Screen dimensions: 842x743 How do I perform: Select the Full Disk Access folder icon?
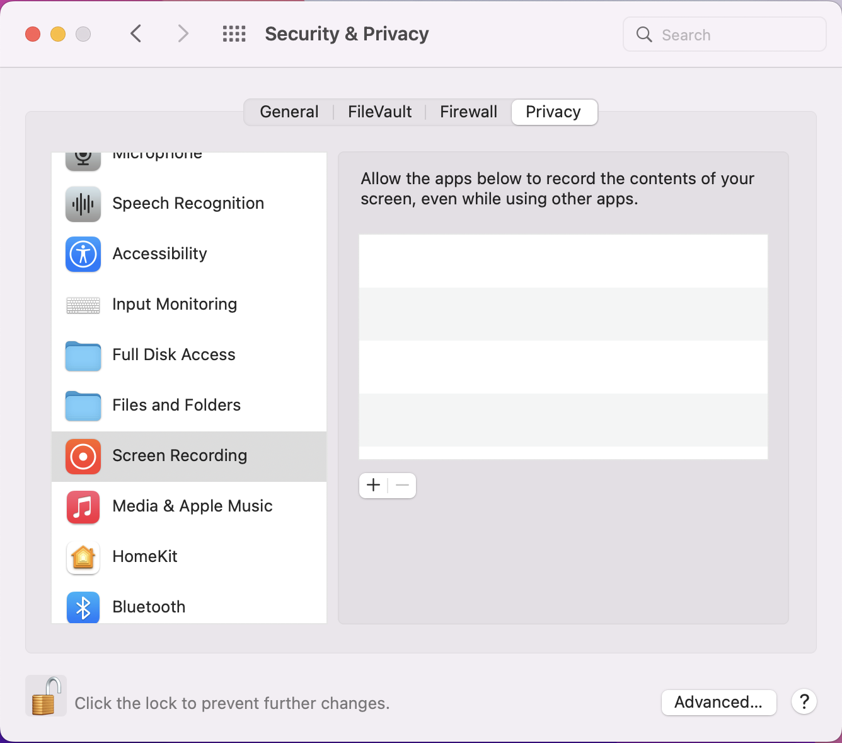pyautogui.click(x=83, y=356)
